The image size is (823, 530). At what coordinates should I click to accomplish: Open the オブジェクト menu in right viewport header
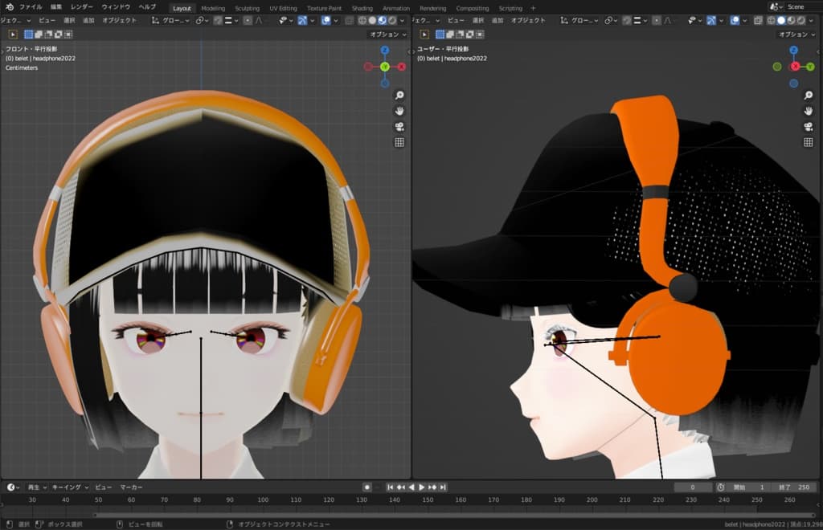(x=528, y=20)
